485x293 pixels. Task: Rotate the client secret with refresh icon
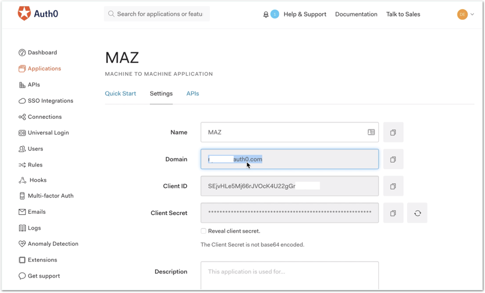[x=417, y=213]
